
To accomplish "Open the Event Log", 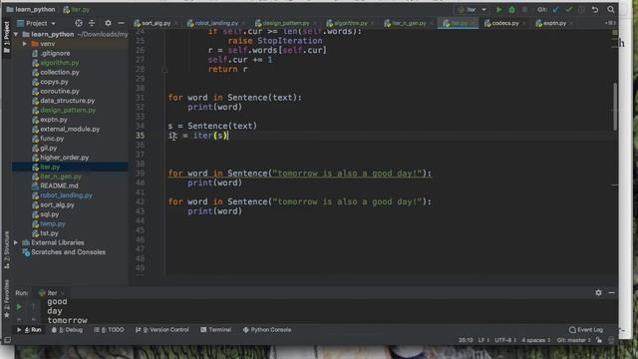I will pyautogui.click(x=586, y=330).
